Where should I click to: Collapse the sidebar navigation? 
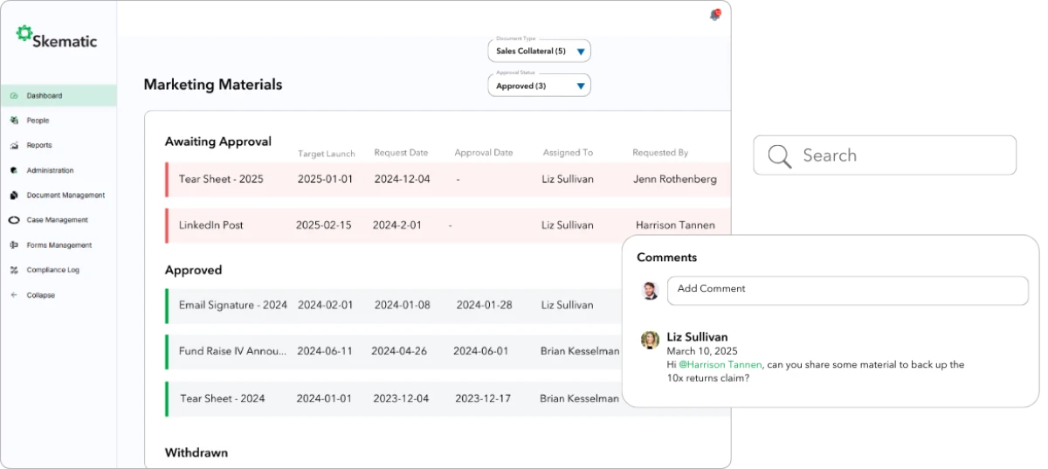click(39, 295)
